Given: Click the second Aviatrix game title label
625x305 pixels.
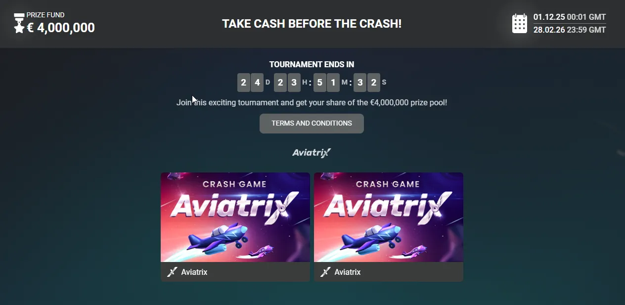Looking at the screenshot, I should pyautogui.click(x=348, y=272).
